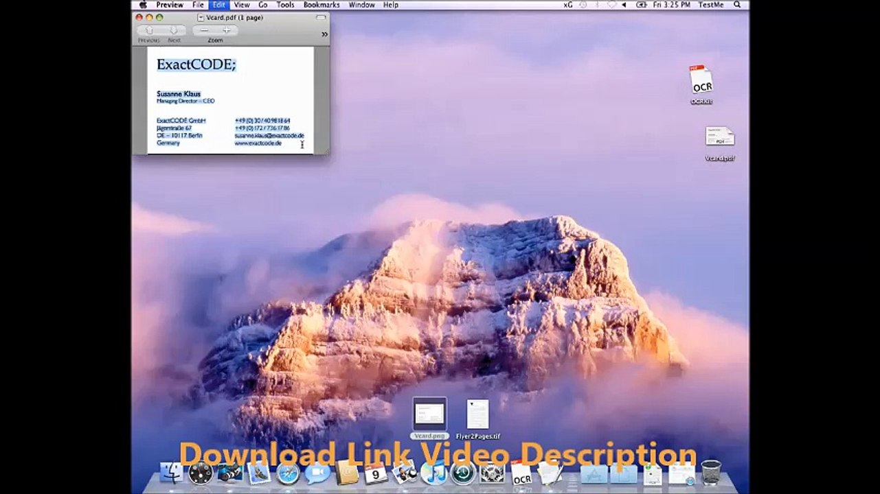880x494 pixels.
Task: Go to the Previous page in Preview toolbar
Action: click(x=149, y=30)
